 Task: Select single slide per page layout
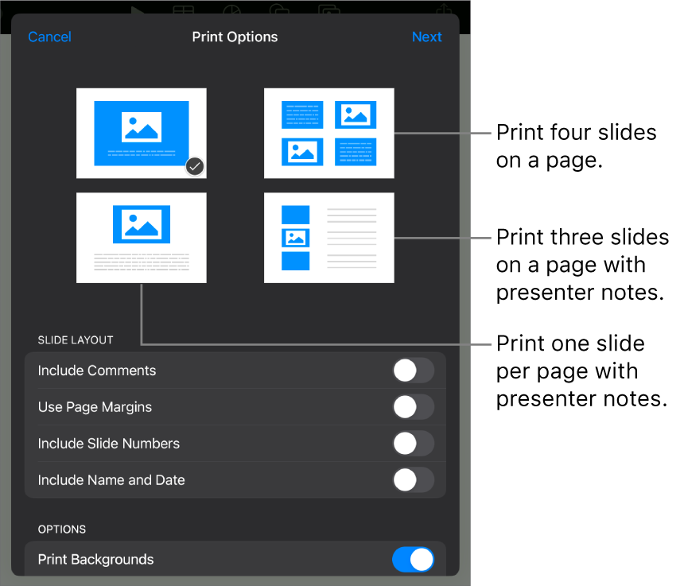(x=142, y=133)
